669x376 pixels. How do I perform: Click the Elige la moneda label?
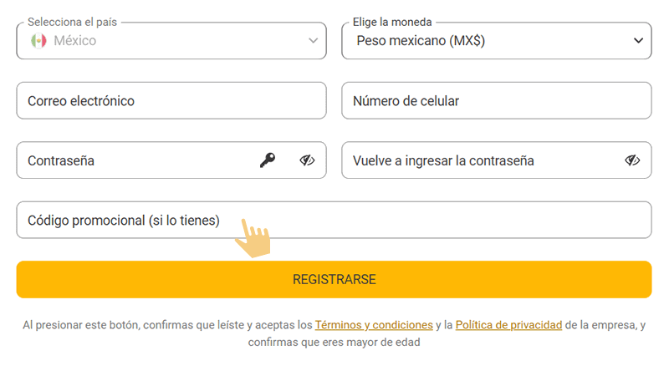click(392, 22)
